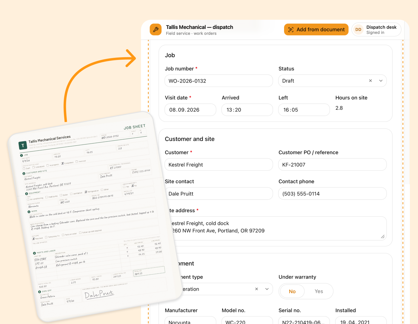Open the Equipment type dropdown arrow
The width and height of the screenshot is (418, 324).
(267, 289)
